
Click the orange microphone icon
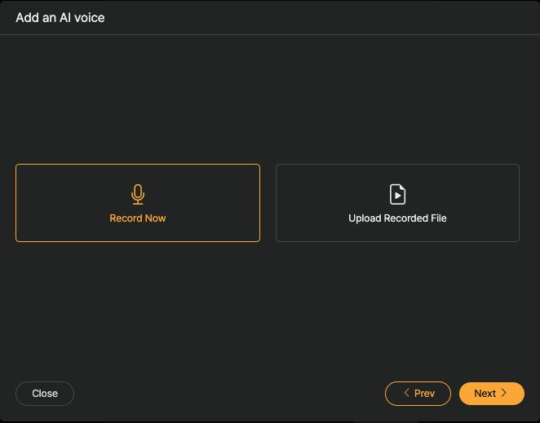(138, 195)
